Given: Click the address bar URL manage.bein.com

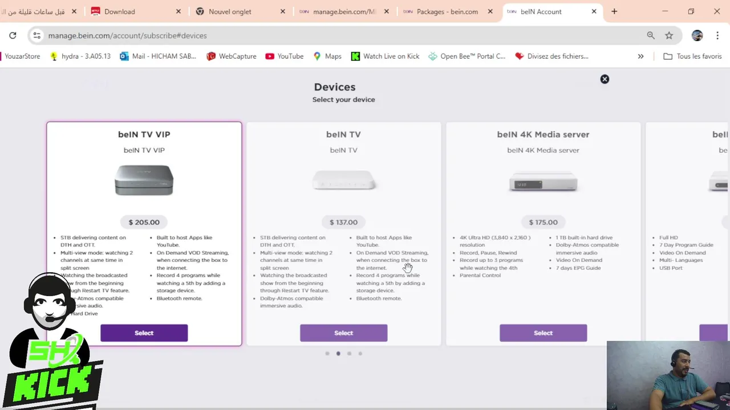Looking at the screenshot, I should click(127, 35).
